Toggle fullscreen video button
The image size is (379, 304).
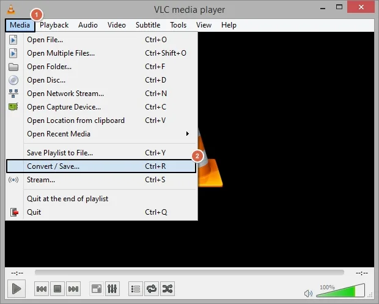coord(97,289)
